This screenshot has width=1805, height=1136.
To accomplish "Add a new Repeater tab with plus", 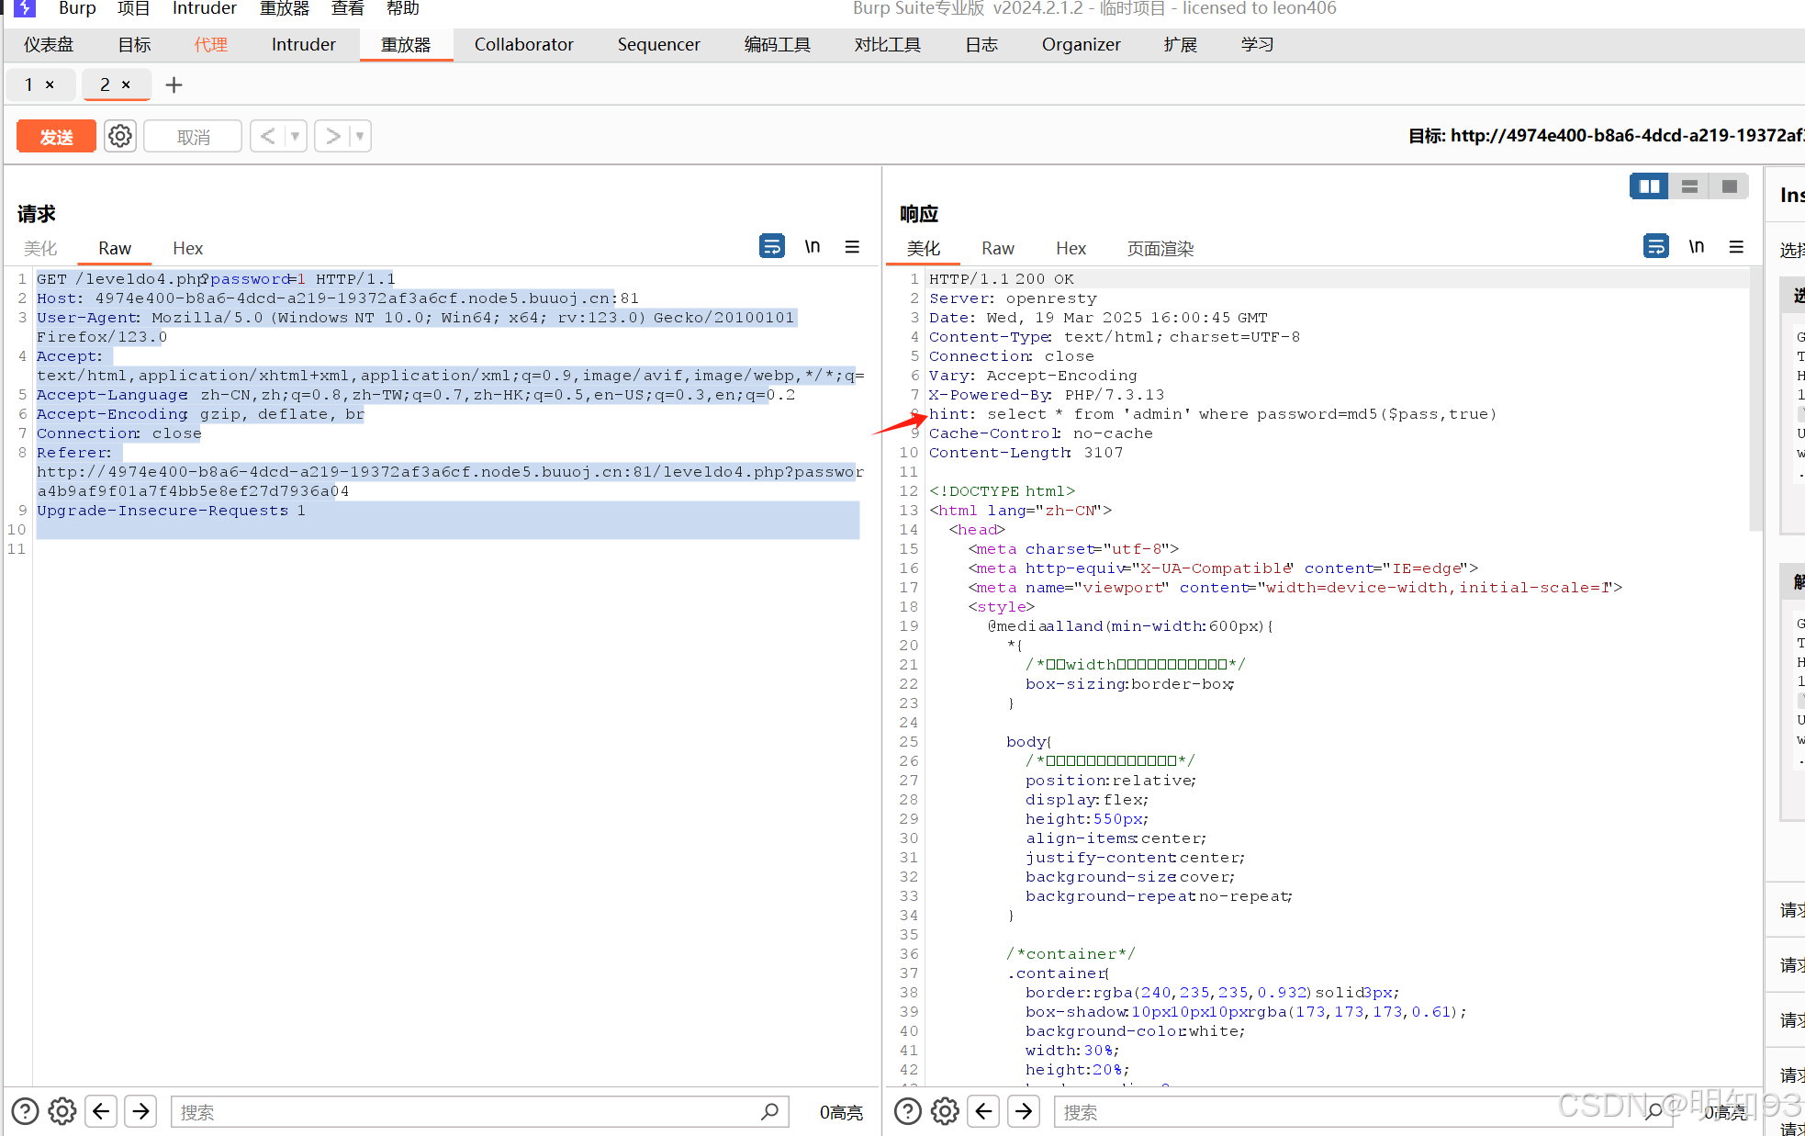I will [x=174, y=84].
